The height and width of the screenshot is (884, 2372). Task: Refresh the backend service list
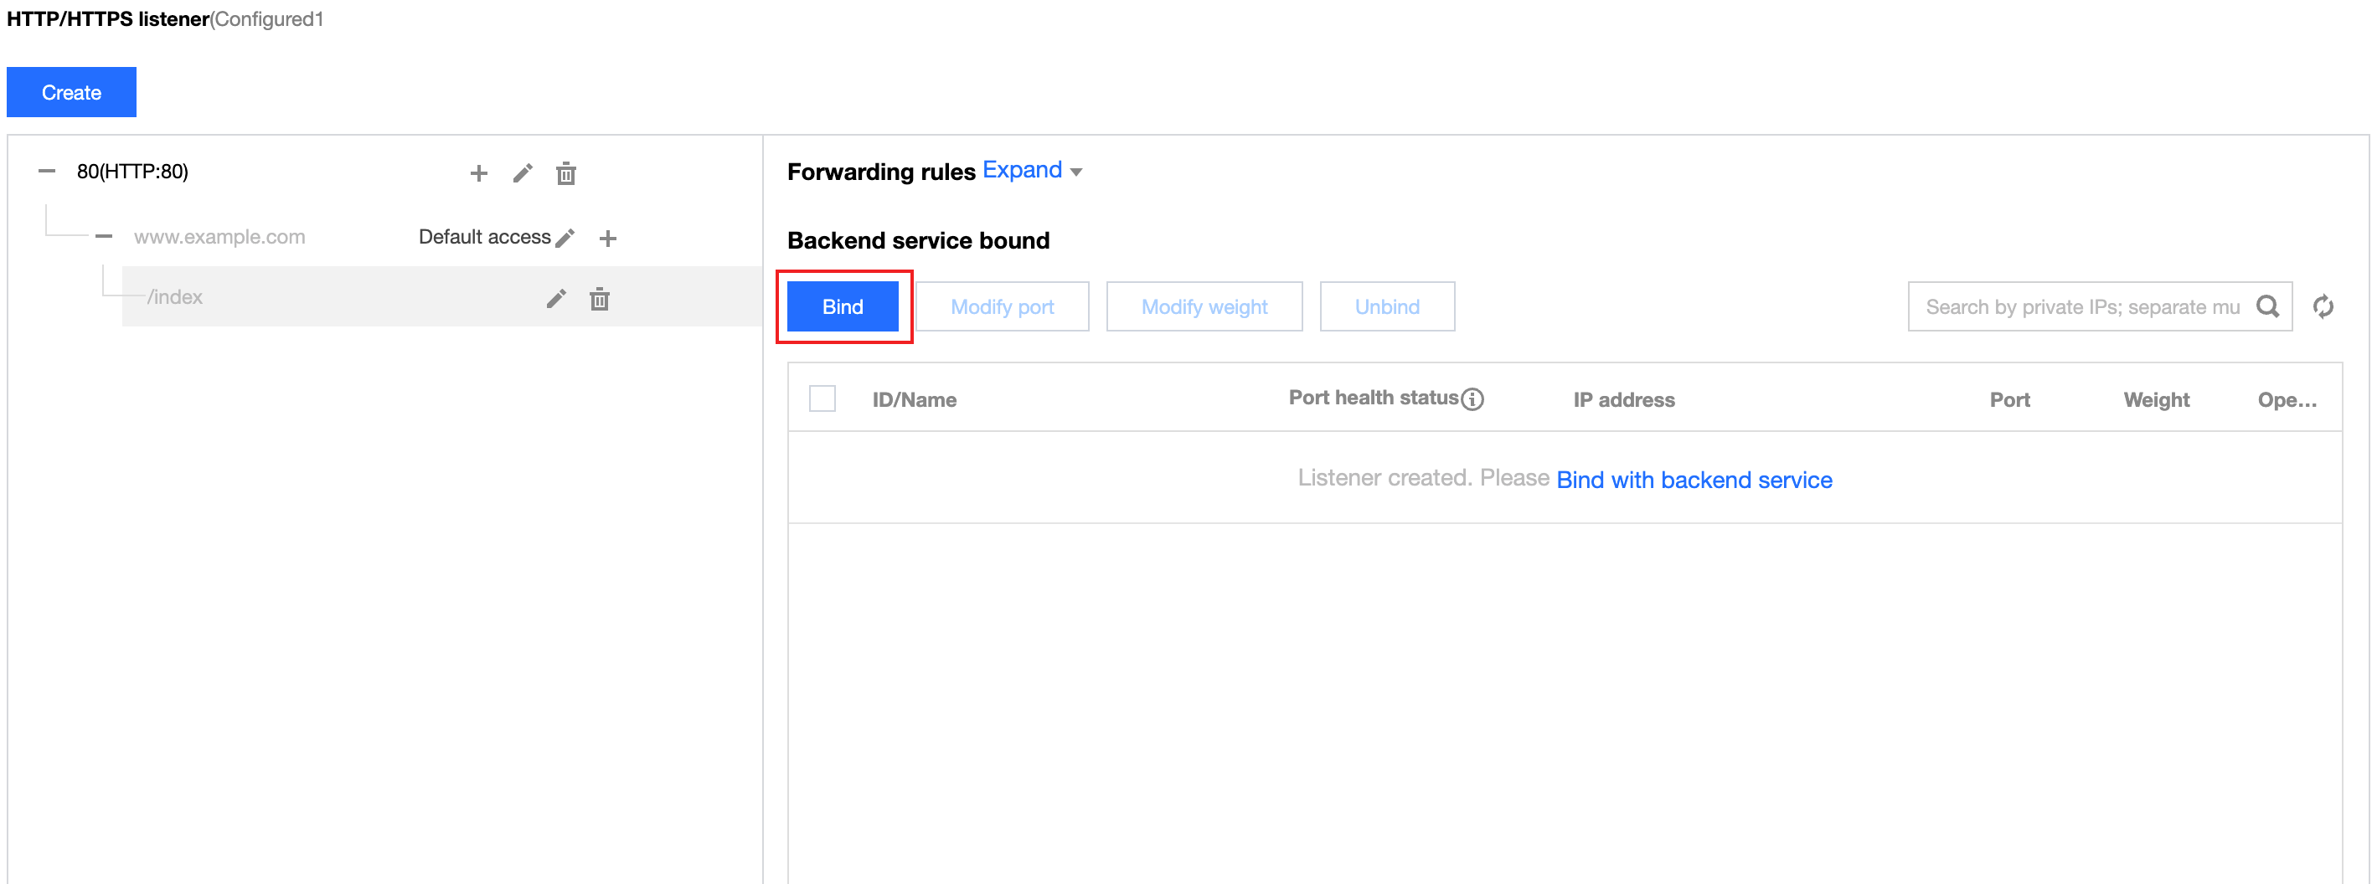pyautogui.click(x=2323, y=306)
